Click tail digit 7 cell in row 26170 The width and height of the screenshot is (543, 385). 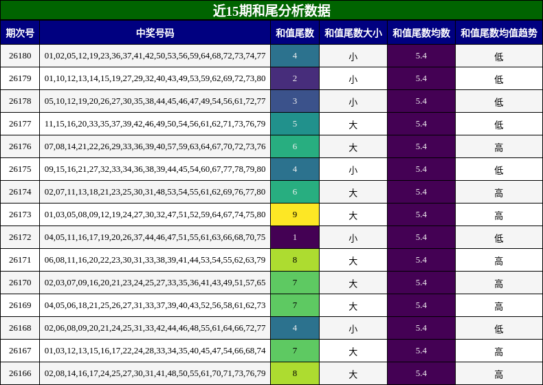[x=295, y=283]
